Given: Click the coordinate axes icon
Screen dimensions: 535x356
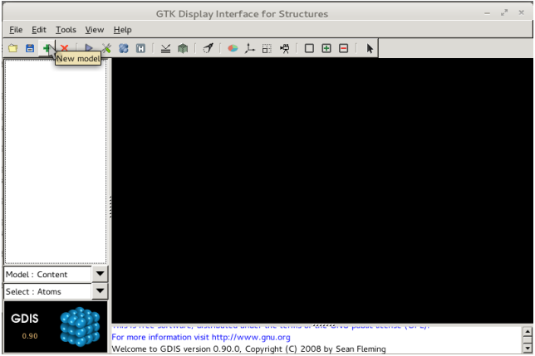Looking at the screenshot, I should (x=250, y=48).
